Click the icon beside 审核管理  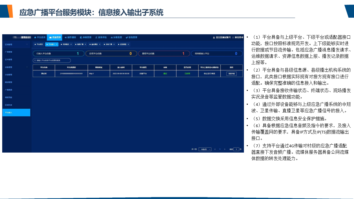pos(81,37)
